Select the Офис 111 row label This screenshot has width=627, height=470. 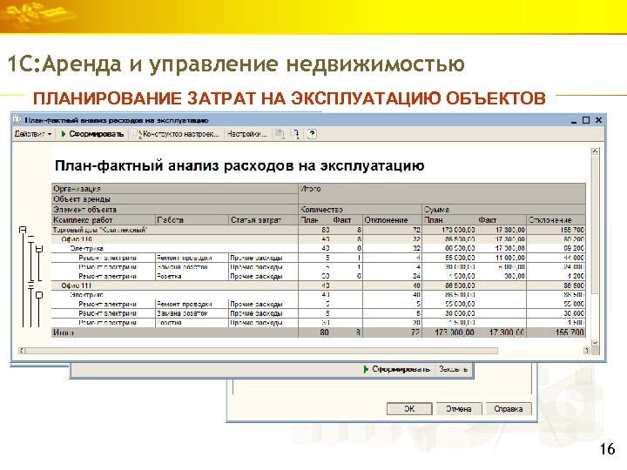(77, 285)
